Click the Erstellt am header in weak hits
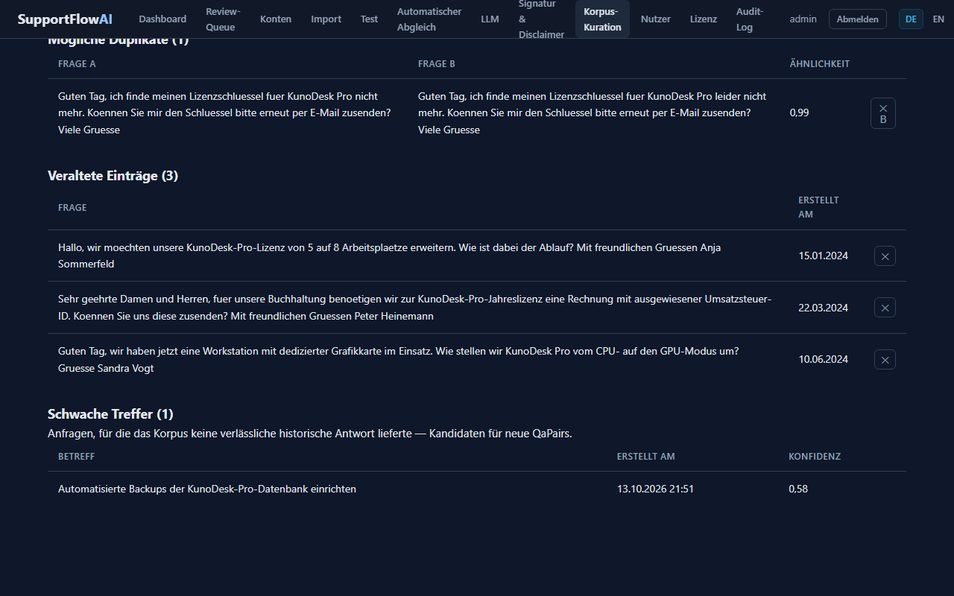Screen dimensions: 954x596 coord(646,457)
